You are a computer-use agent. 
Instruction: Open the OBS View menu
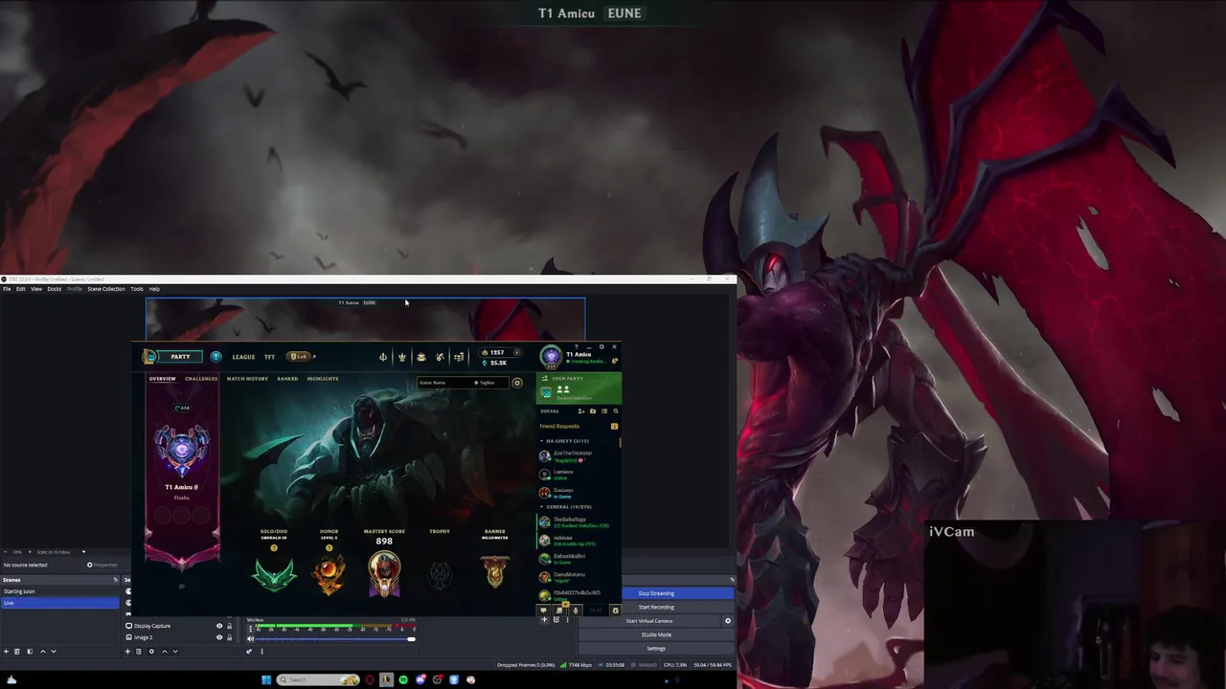pyautogui.click(x=36, y=289)
